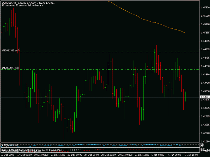Select the #12052073 sell order label
The width and height of the screenshot is (210, 157).
pos(10,68)
